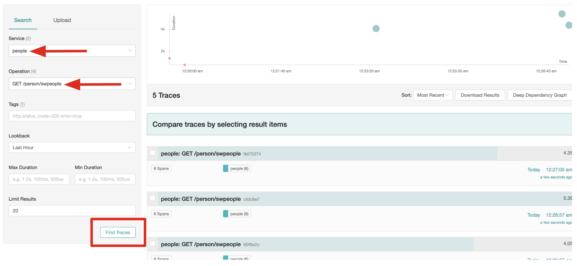The image size is (577, 266).
Task: Expand the Operation dropdown
Action: 72,84
